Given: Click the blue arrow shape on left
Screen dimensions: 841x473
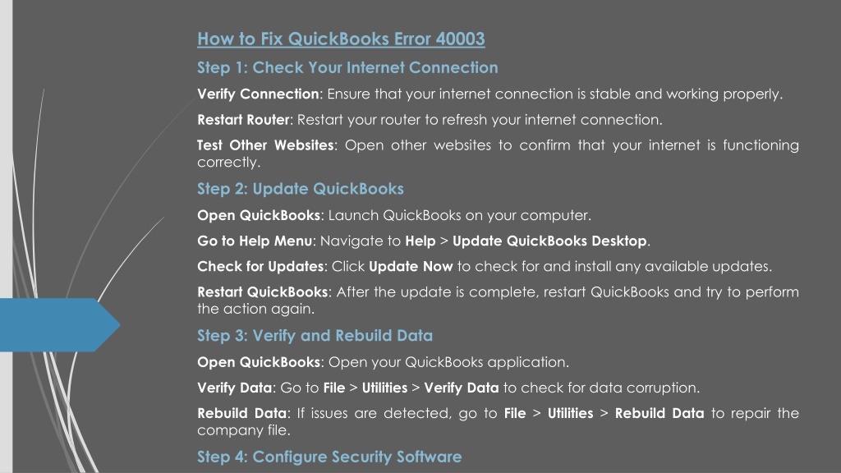Looking at the screenshot, I should point(59,325).
